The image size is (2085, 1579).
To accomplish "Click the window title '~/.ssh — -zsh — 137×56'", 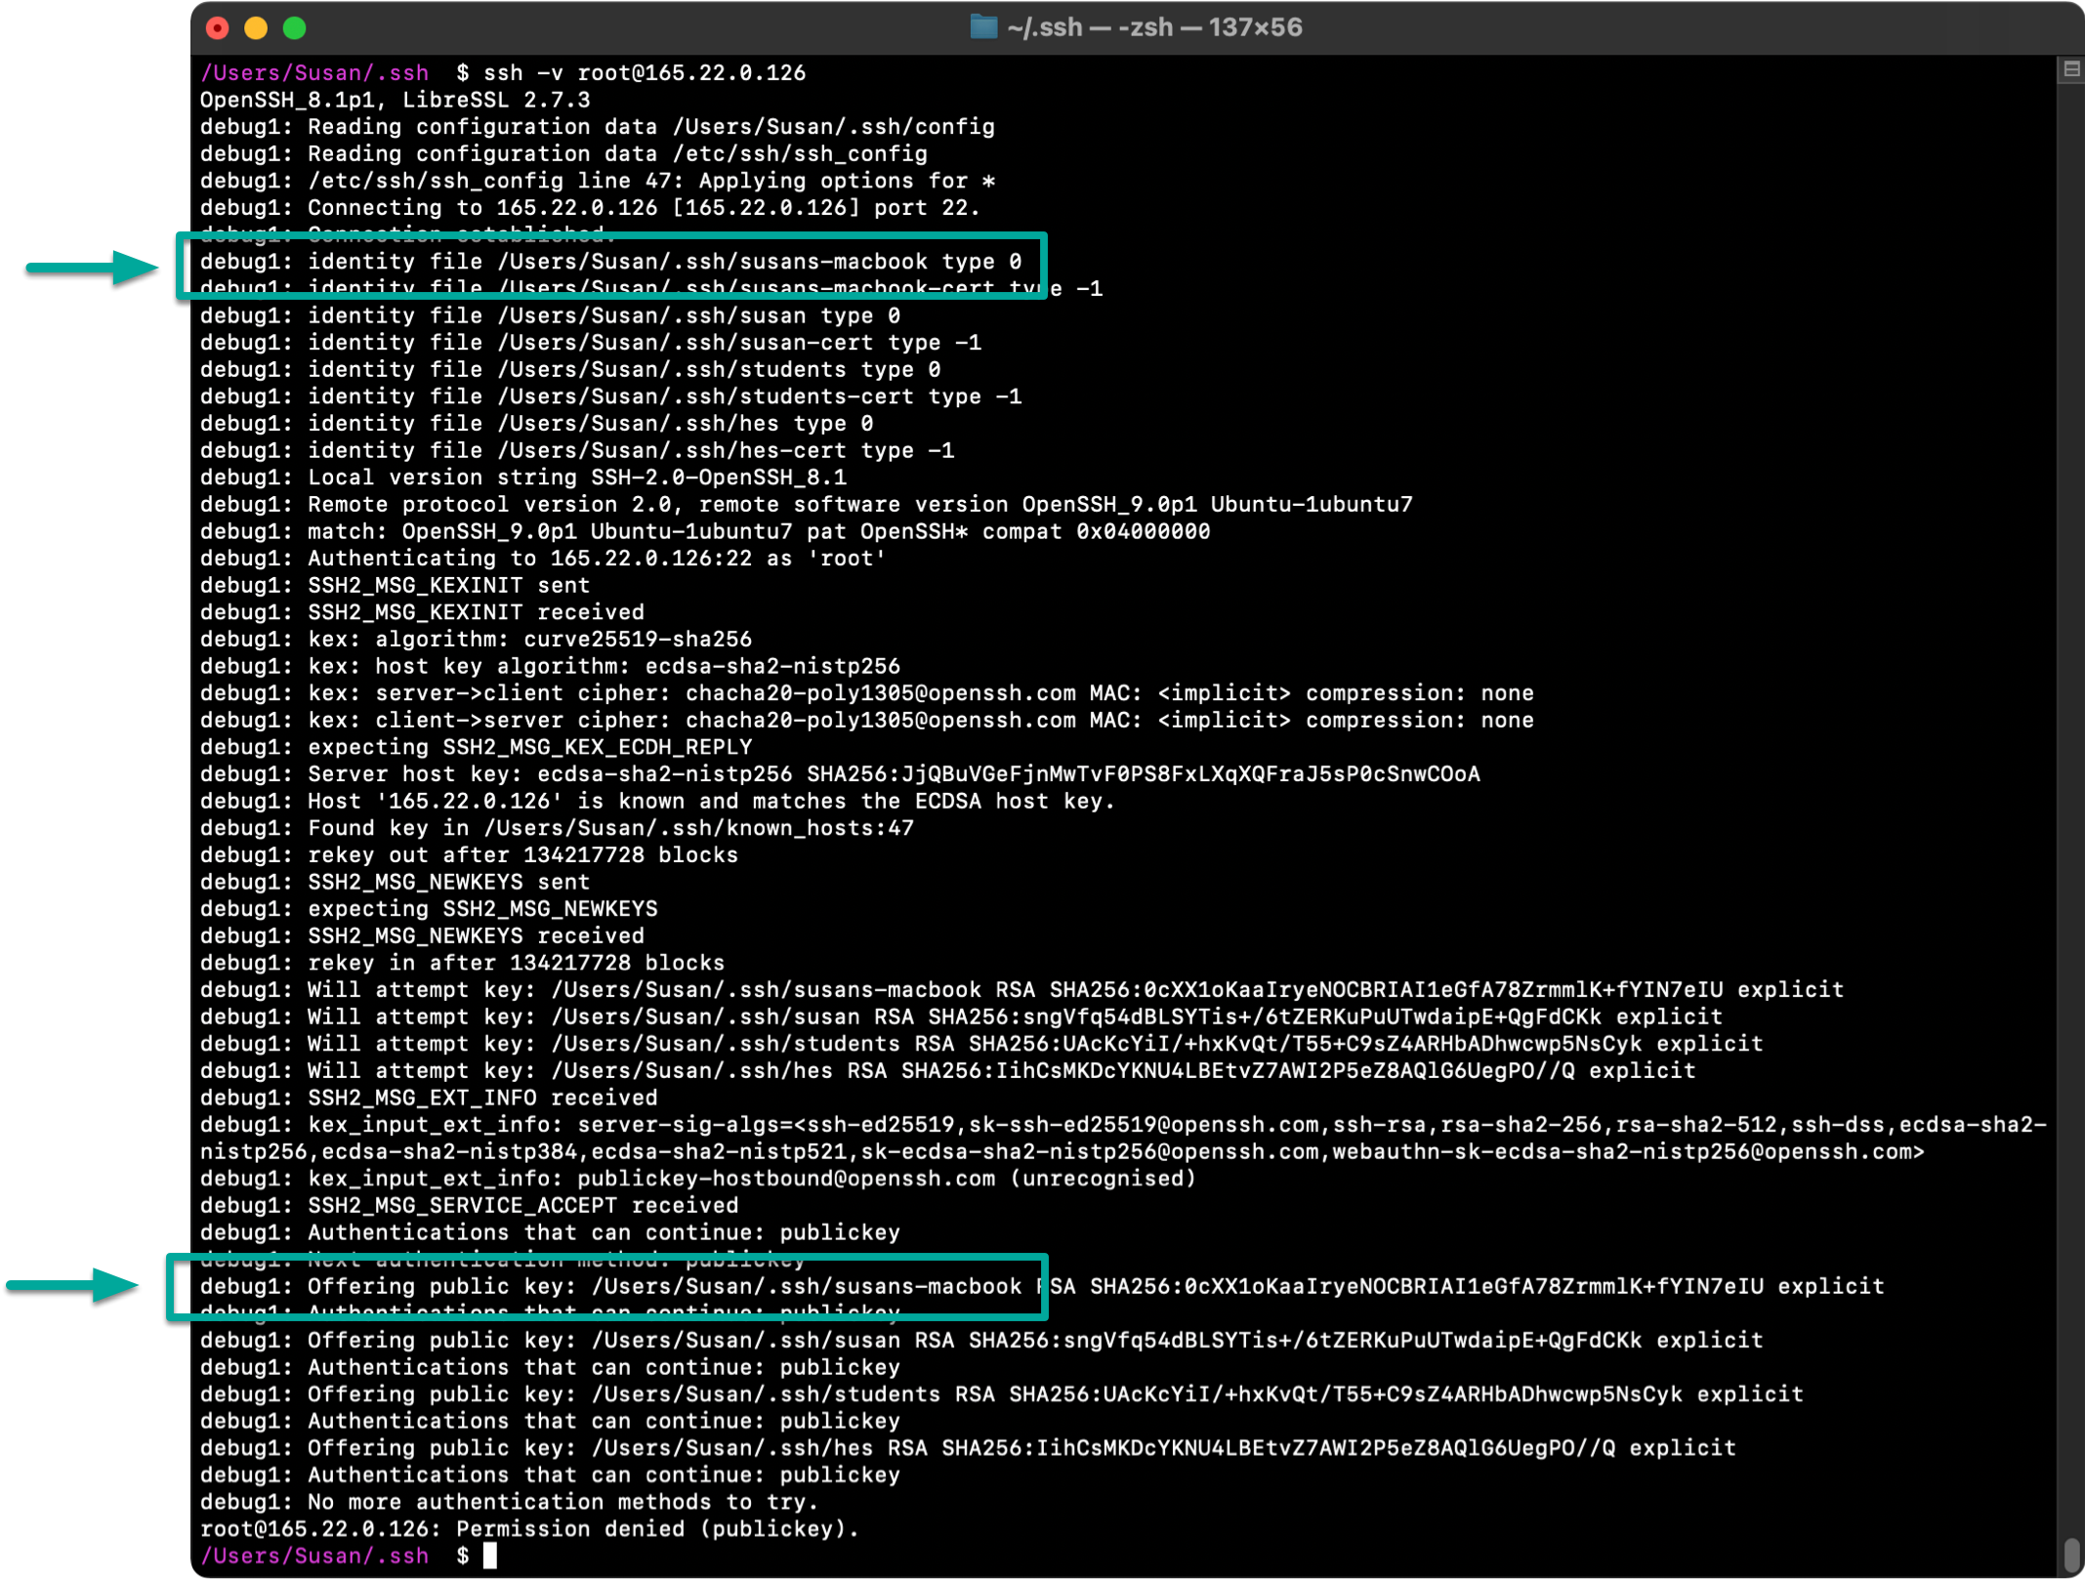I will 1154,27.
